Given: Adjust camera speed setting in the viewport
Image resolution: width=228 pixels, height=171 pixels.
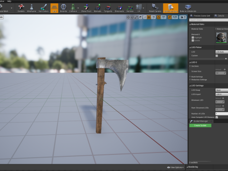Looking at the screenshot, I should tap(183, 17).
